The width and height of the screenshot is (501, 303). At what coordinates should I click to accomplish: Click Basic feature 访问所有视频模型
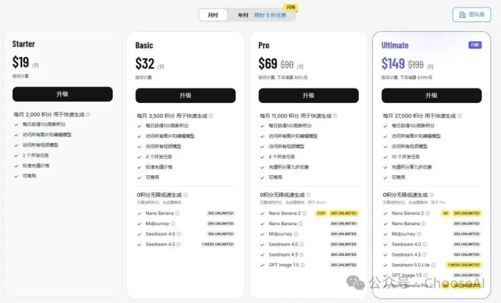(164, 146)
